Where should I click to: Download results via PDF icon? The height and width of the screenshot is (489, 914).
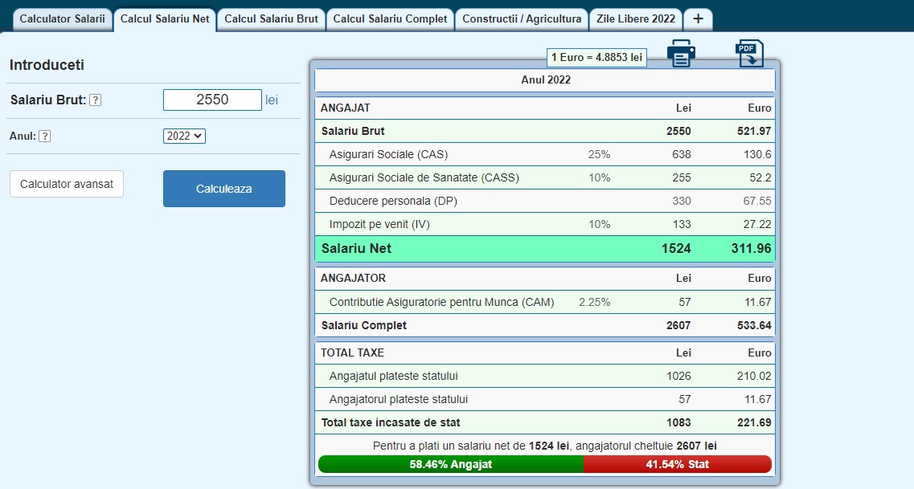(x=748, y=54)
